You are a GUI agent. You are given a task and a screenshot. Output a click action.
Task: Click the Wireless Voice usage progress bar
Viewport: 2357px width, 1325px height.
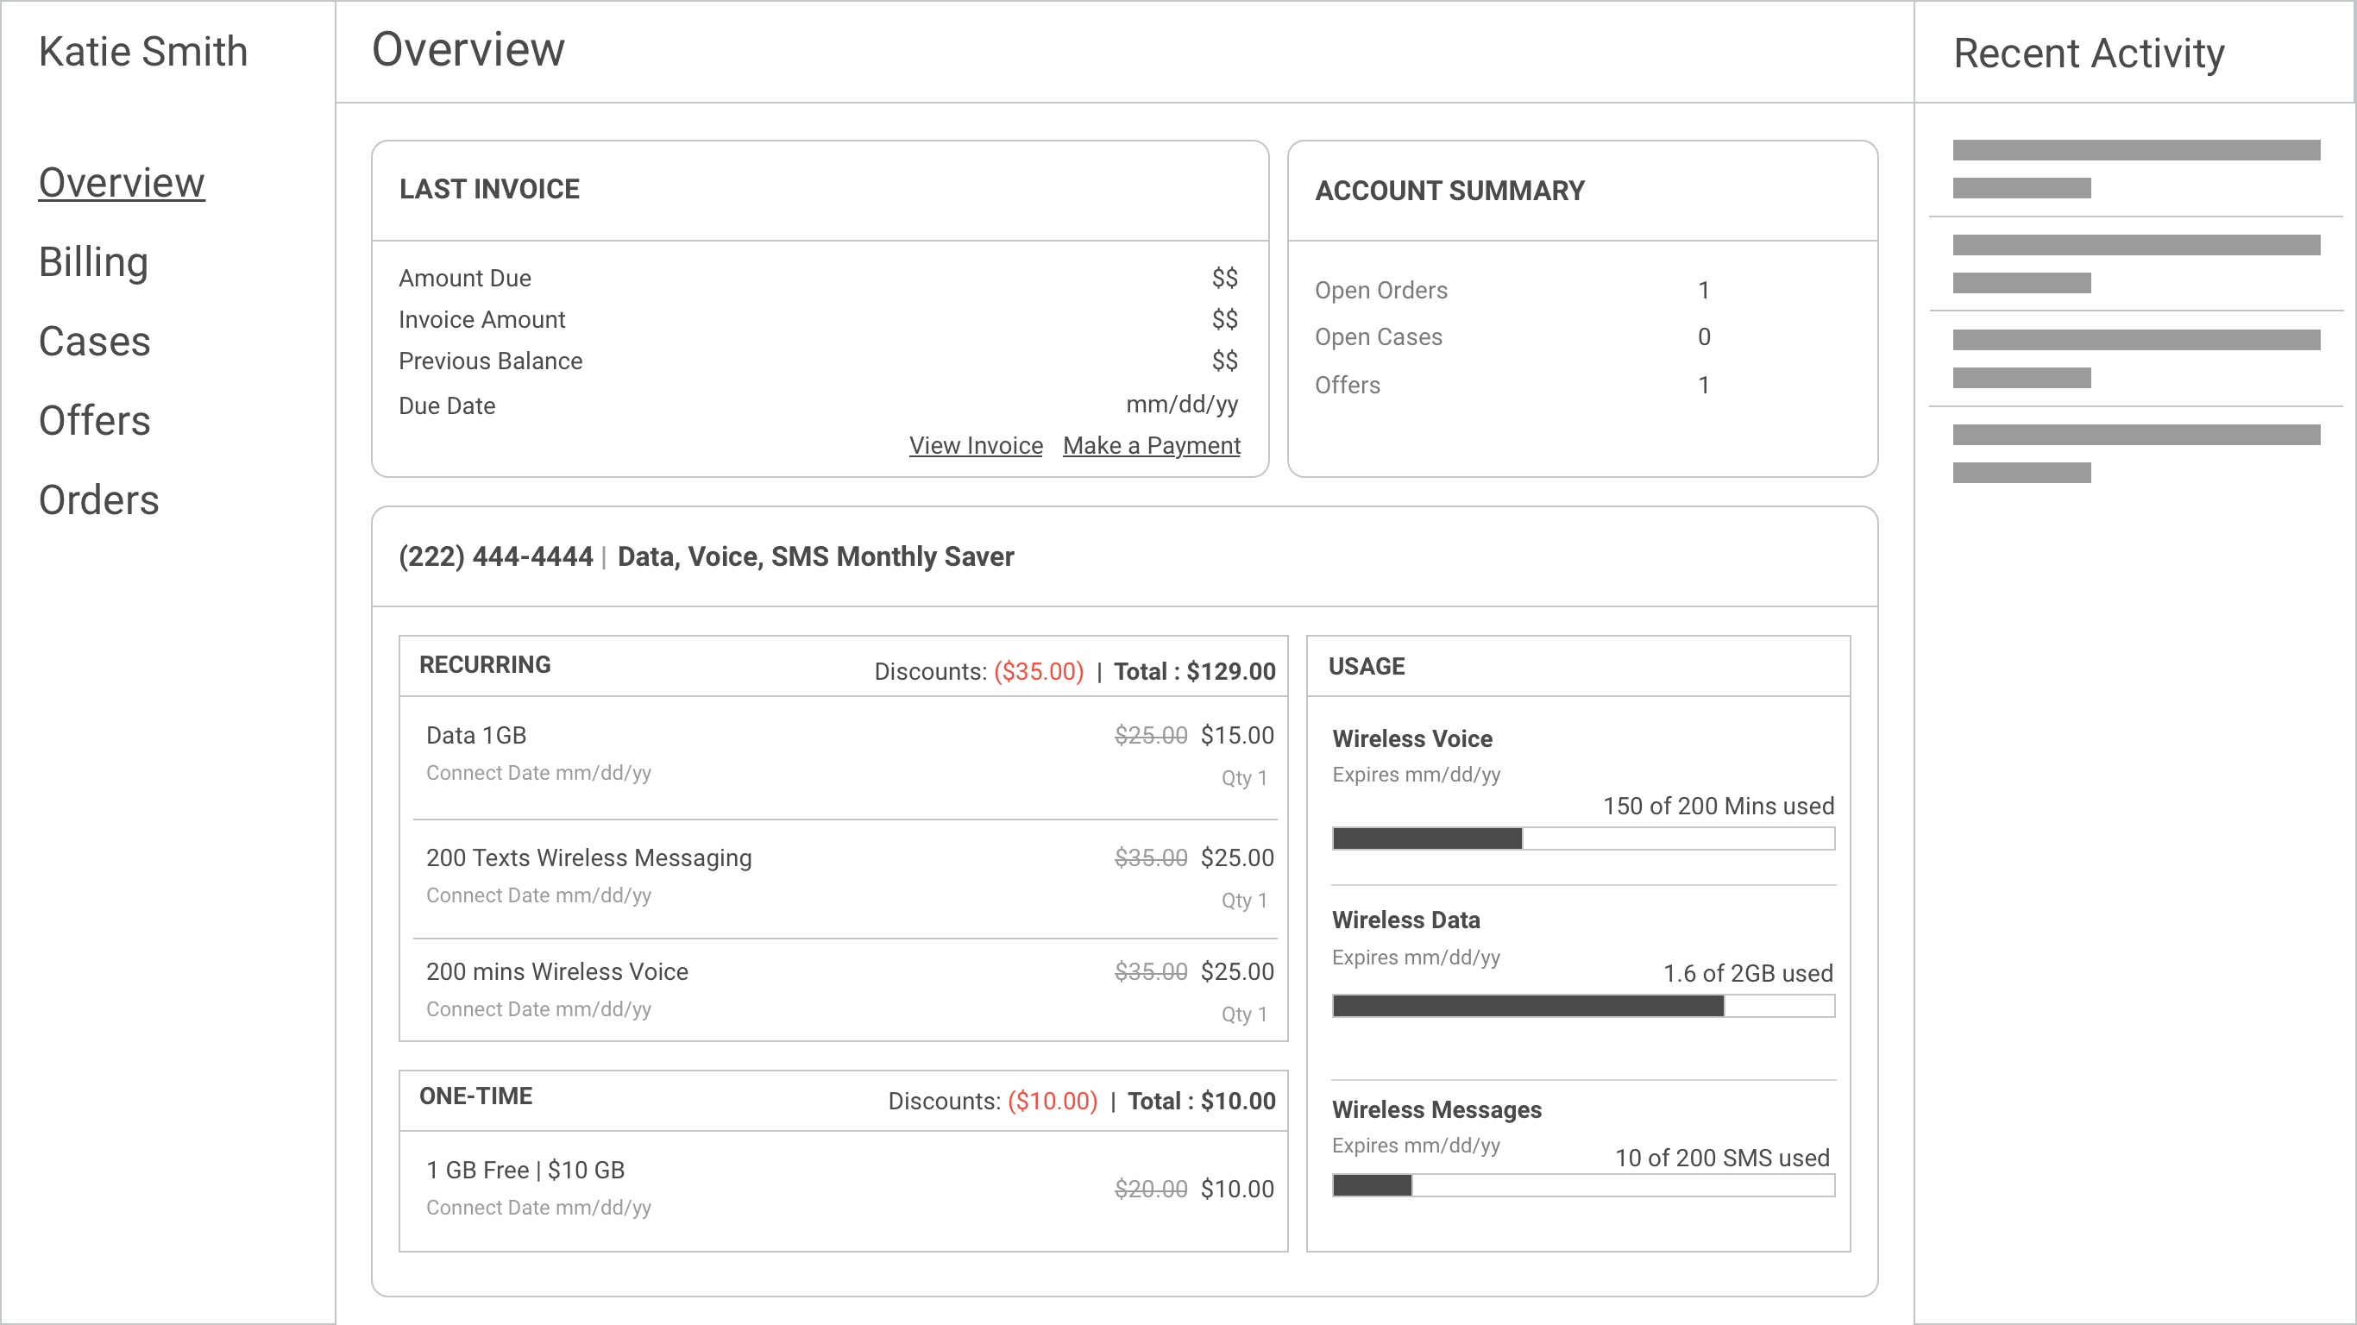pos(1583,838)
